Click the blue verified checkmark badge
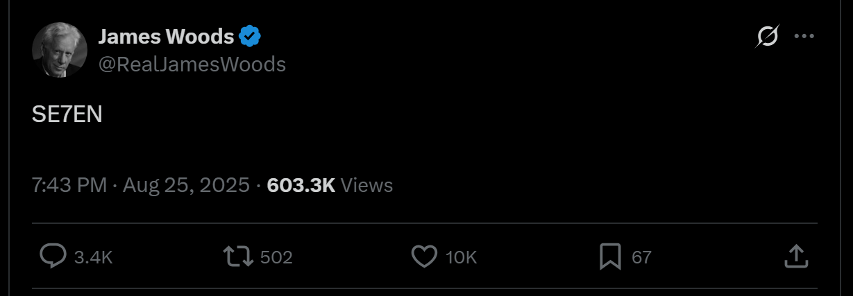 pos(250,36)
